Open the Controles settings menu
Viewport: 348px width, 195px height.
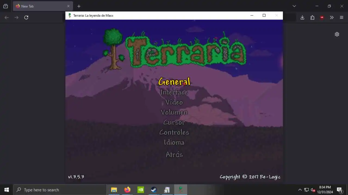(174, 132)
